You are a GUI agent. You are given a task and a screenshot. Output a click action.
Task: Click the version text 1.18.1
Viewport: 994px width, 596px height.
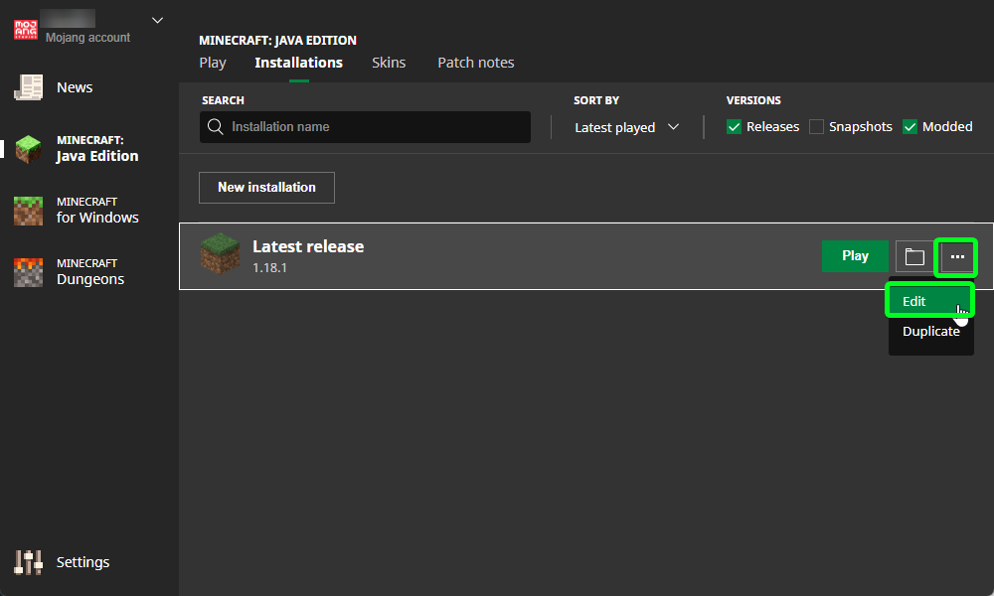tap(269, 268)
